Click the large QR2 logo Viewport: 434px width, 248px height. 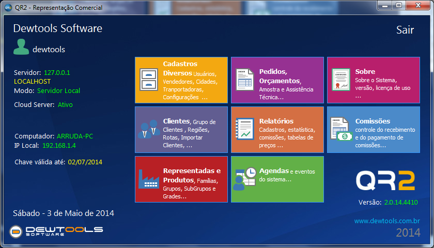click(385, 180)
